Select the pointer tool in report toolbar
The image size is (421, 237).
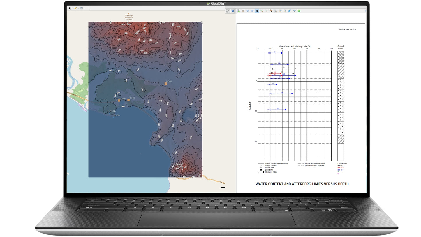pyautogui.click(x=257, y=11)
